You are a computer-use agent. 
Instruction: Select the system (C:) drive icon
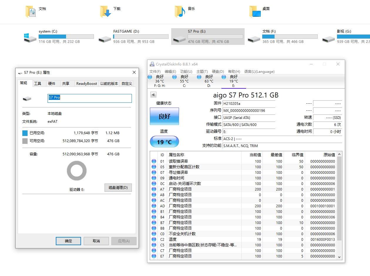coord(30,37)
